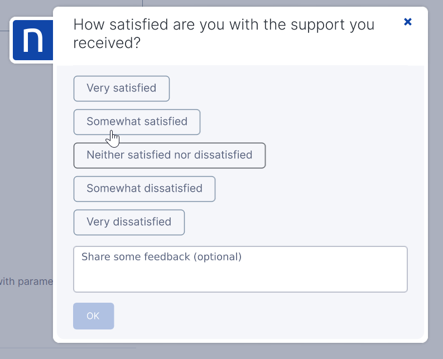This screenshot has height=359, width=443.
Task: Confirm rating by clicking OK
Action: 94,316
